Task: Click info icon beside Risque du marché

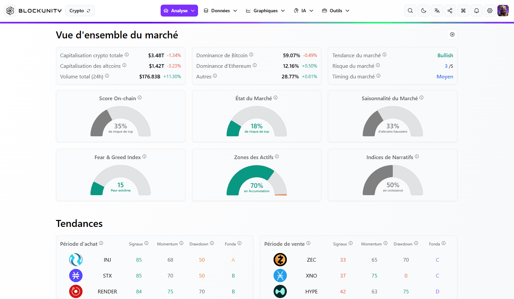Action: pyautogui.click(x=378, y=65)
